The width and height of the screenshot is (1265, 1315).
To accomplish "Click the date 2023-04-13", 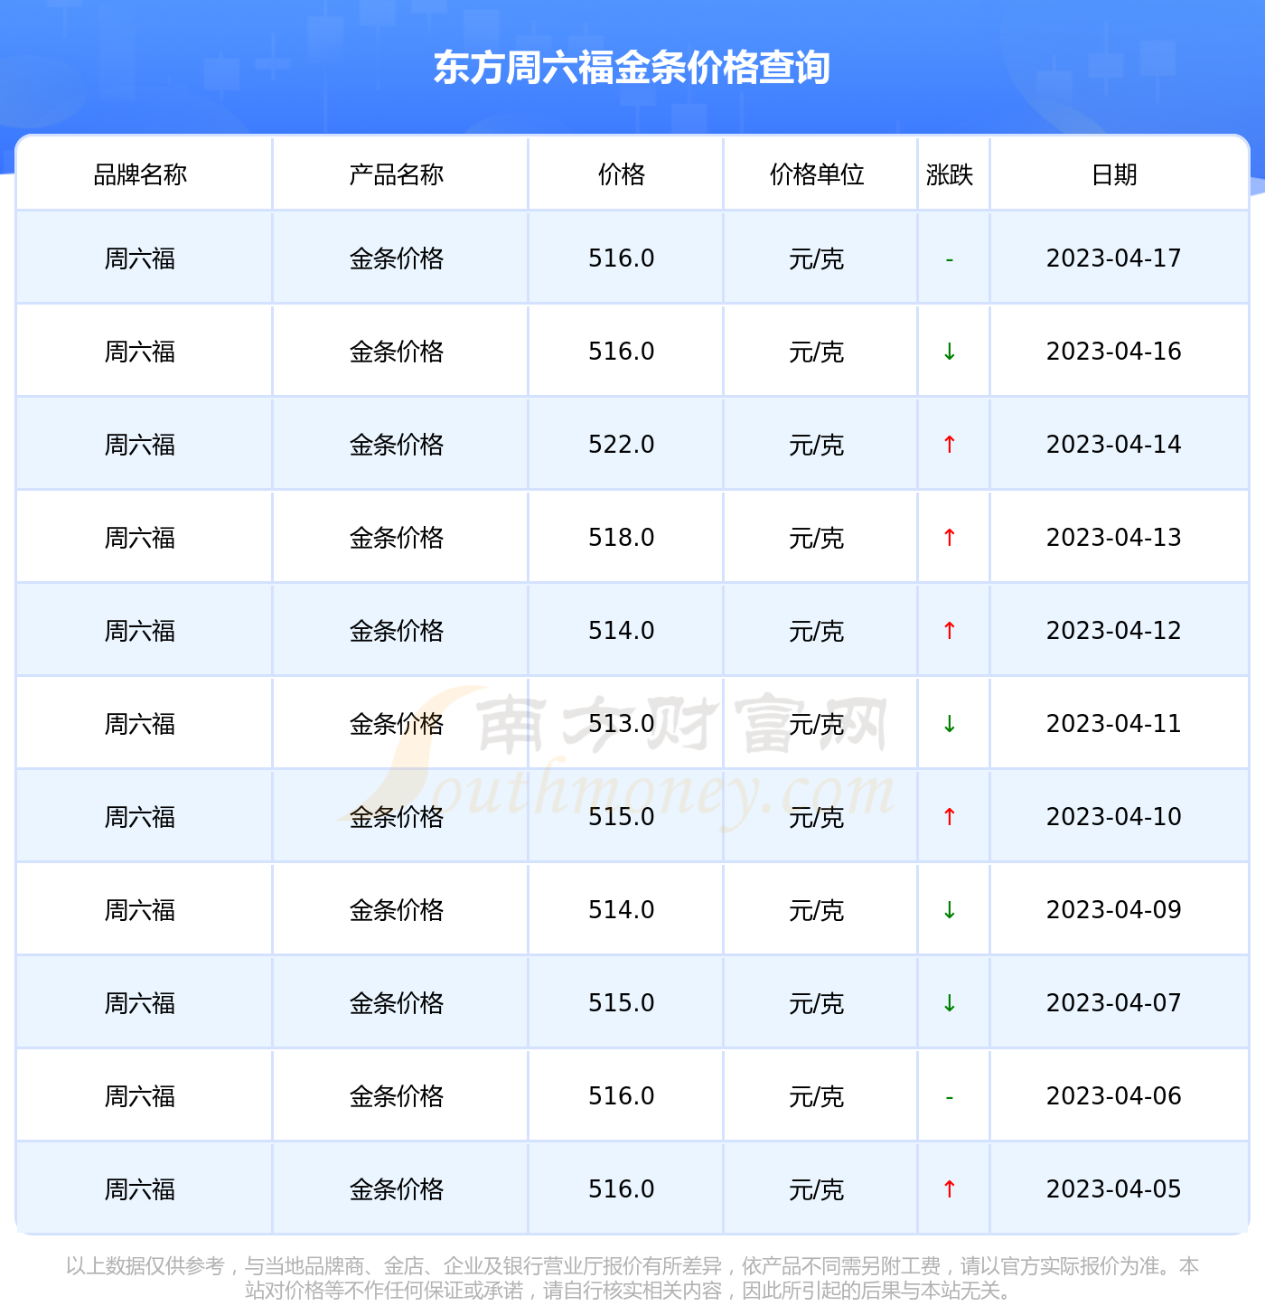I will [1114, 538].
